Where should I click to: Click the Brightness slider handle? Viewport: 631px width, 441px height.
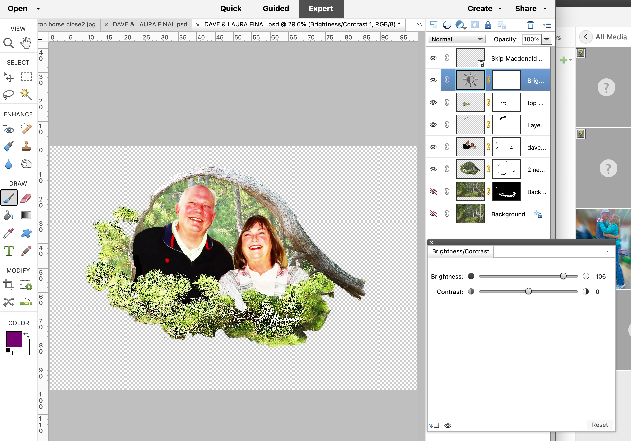coord(563,276)
